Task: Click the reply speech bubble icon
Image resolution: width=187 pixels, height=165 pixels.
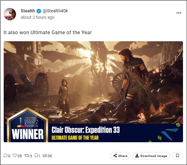Action: [x=6, y=156]
